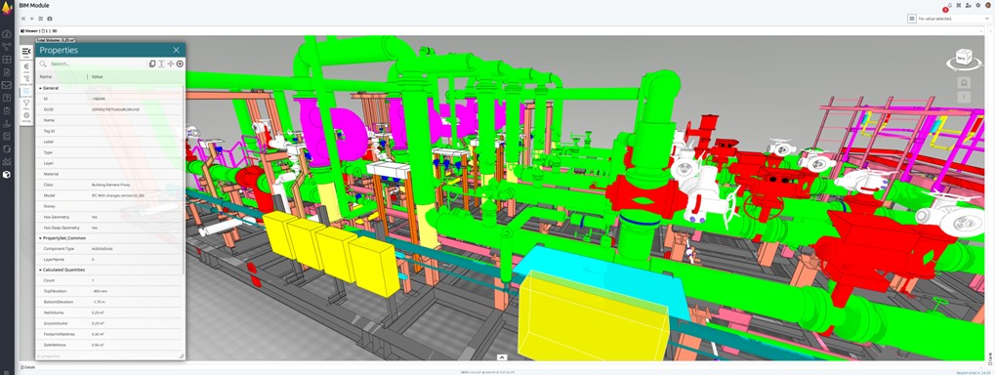Add a property using the plus circle icon
Screen dimensions: 995x375
pyautogui.click(x=181, y=64)
